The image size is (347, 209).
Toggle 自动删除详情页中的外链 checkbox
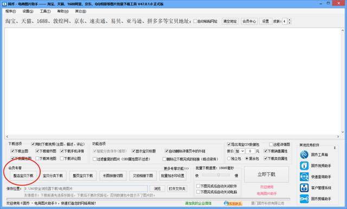tap(166, 151)
